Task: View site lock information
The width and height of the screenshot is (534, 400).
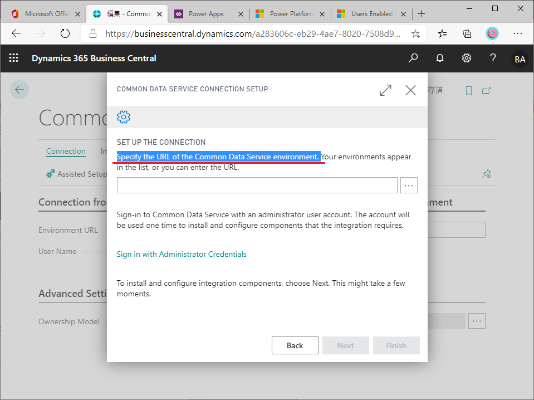Action: click(x=92, y=33)
